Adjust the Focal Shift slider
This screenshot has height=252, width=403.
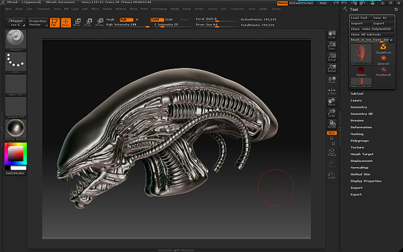216,19
